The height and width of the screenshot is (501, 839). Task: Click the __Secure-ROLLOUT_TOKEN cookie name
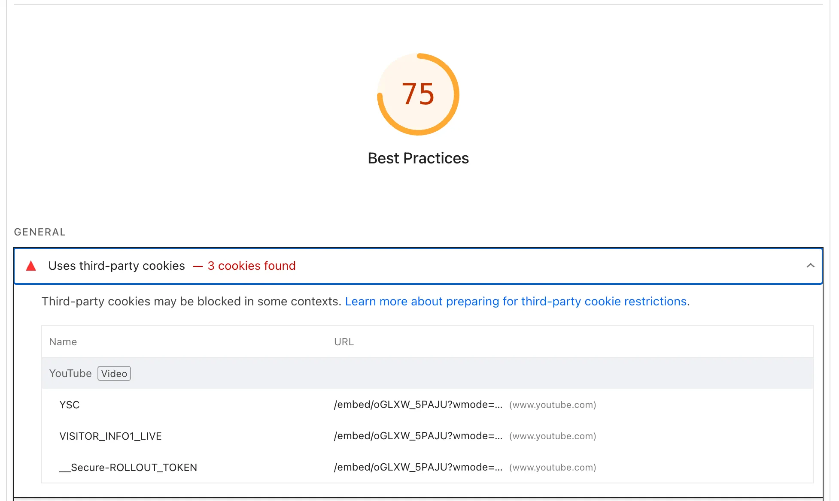(128, 468)
